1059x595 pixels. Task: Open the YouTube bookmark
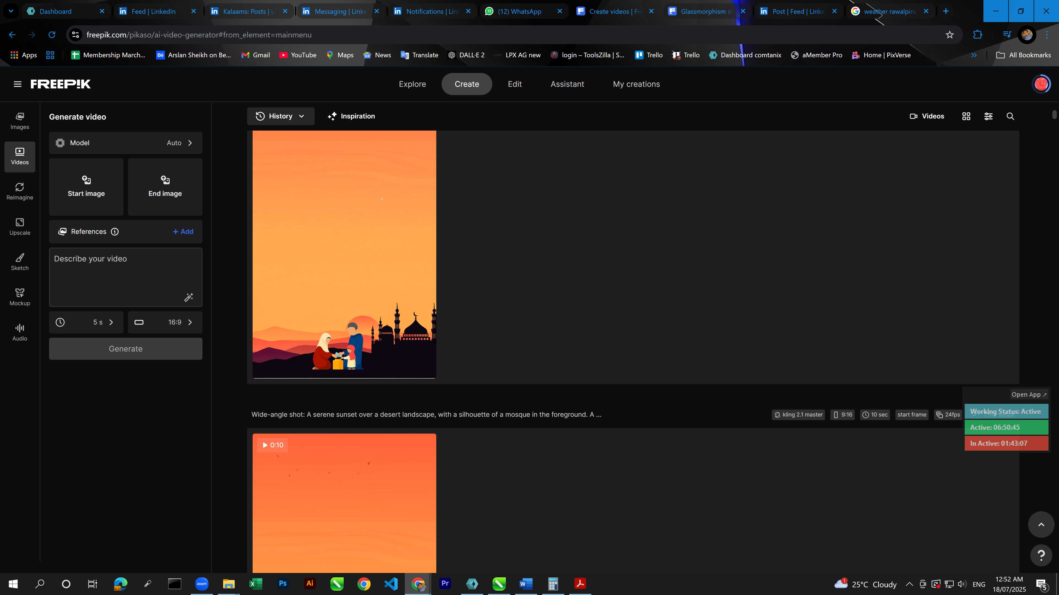298,55
